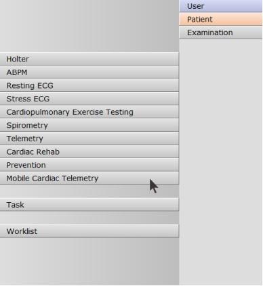Switch to the User menu
This screenshot has width=263, height=286.
click(x=221, y=6)
